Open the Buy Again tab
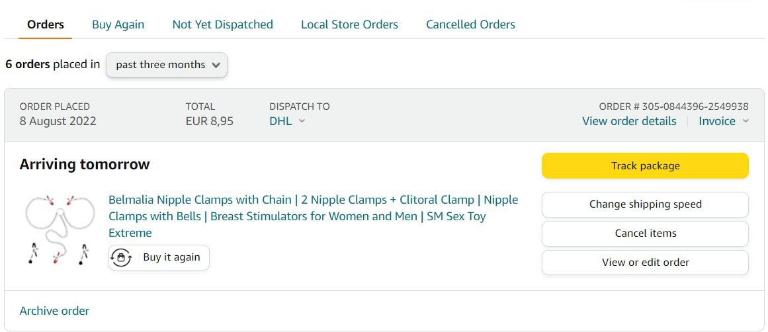 [x=118, y=24]
